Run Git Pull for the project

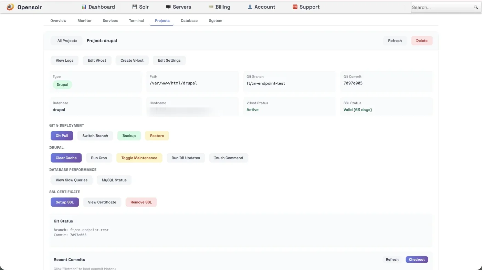pyautogui.click(x=62, y=135)
